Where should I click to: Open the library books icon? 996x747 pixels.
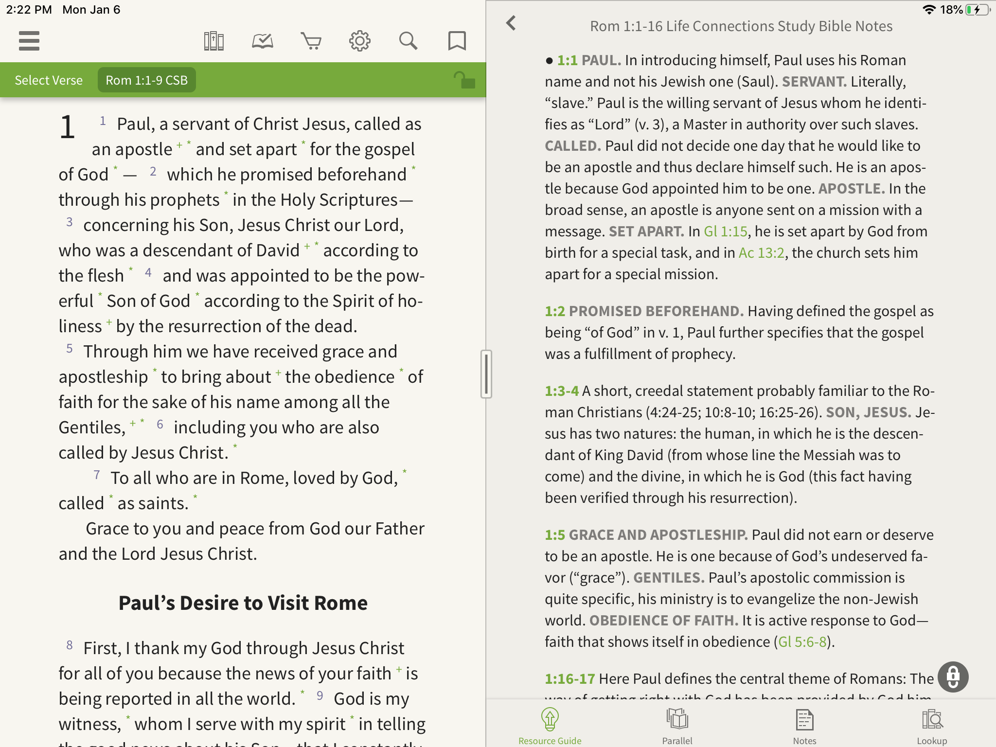tap(213, 41)
